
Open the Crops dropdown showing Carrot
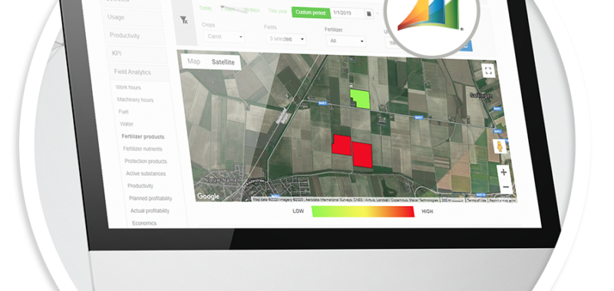[x=224, y=37]
